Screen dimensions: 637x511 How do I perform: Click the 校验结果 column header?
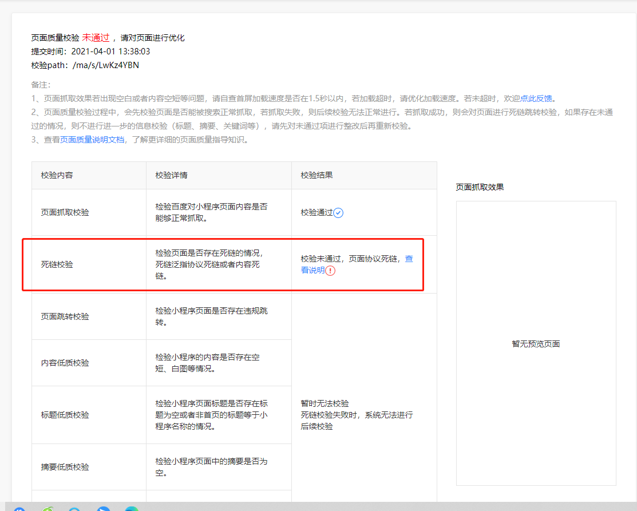tap(317, 176)
